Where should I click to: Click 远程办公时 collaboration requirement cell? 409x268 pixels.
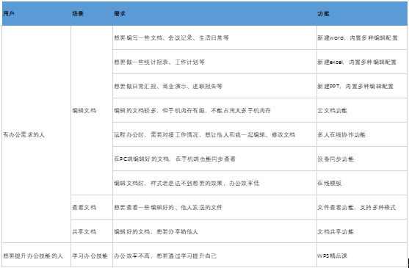(x=214, y=134)
